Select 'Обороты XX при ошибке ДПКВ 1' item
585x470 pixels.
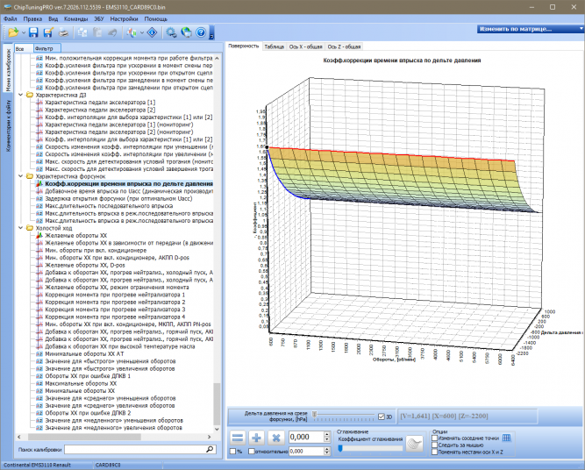(x=88, y=375)
